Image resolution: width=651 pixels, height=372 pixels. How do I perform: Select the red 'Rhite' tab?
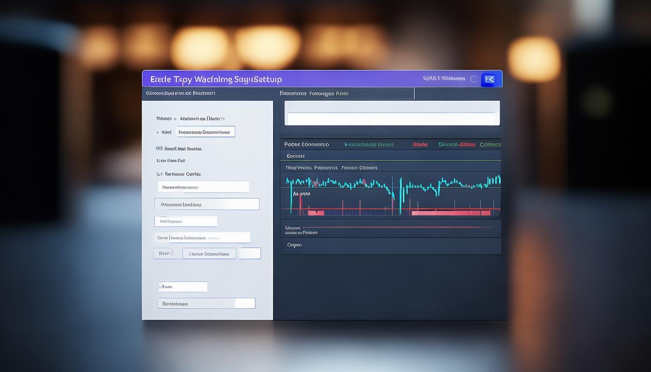coord(420,144)
